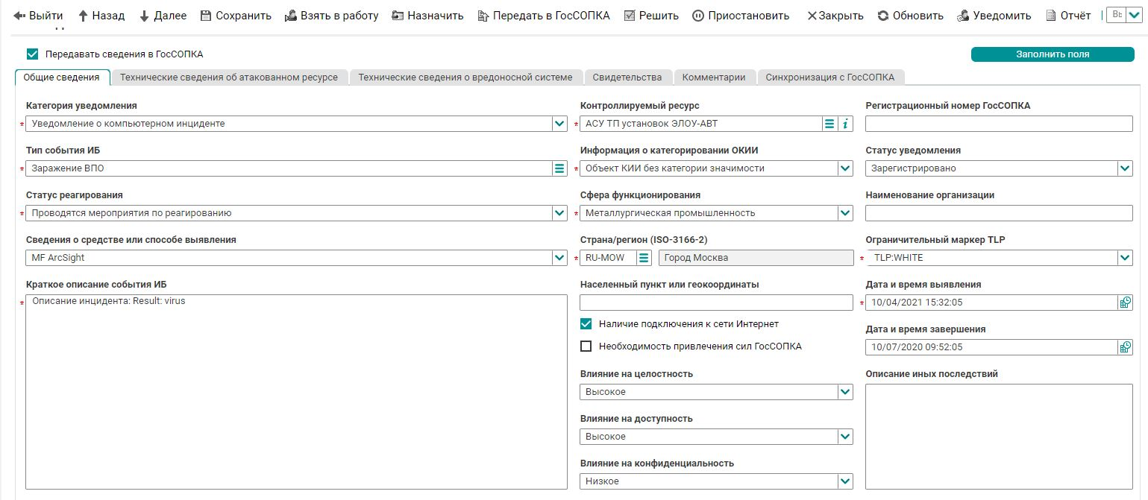The width and height of the screenshot is (1148, 500).
Task: Click the Save (Сохранить) toolbar icon
Action: coord(207,16)
